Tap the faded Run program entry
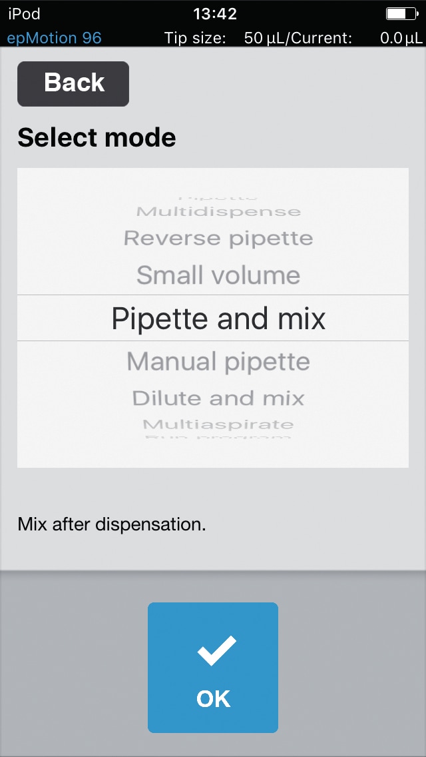This screenshot has height=757, width=426. point(218,437)
